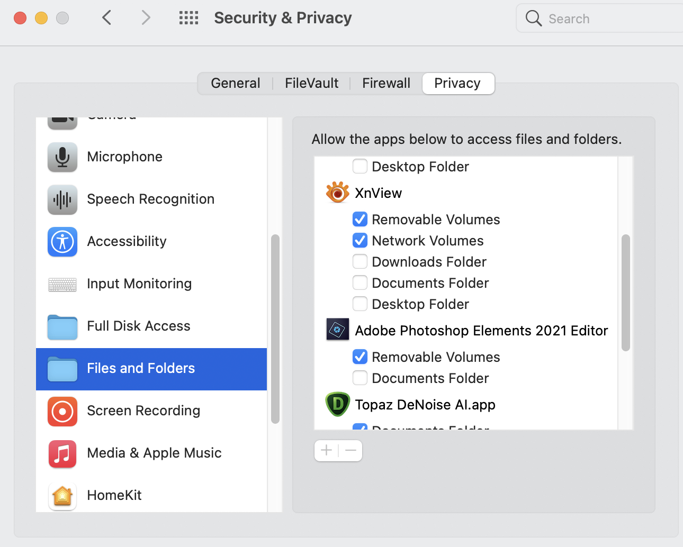Open the FileVault tab
683x547 pixels.
pos(311,83)
